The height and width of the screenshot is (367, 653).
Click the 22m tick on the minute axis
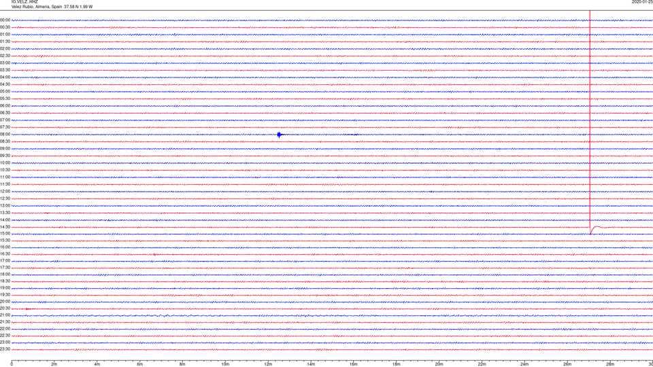click(x=482, y=364)
